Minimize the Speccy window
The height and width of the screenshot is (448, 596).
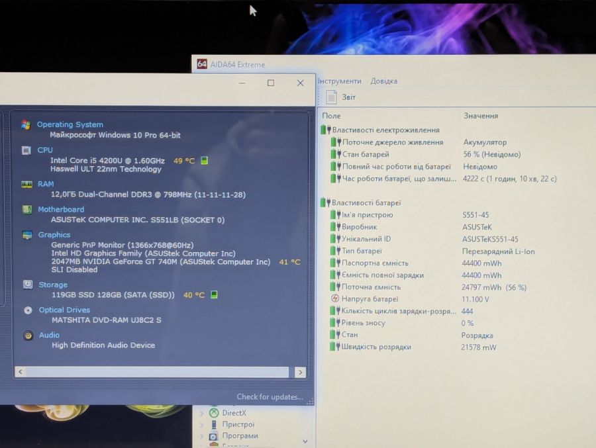[242, 83]
